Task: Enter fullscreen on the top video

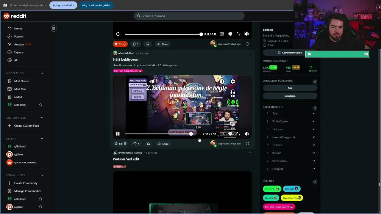Action: pos(238,34)
